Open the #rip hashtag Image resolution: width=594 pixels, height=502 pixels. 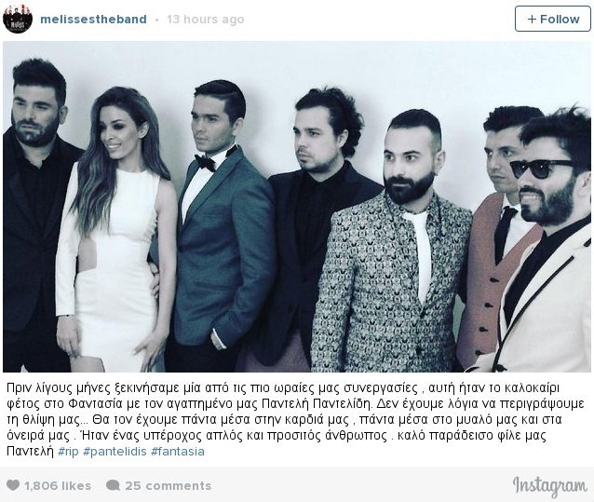[68, 452]
